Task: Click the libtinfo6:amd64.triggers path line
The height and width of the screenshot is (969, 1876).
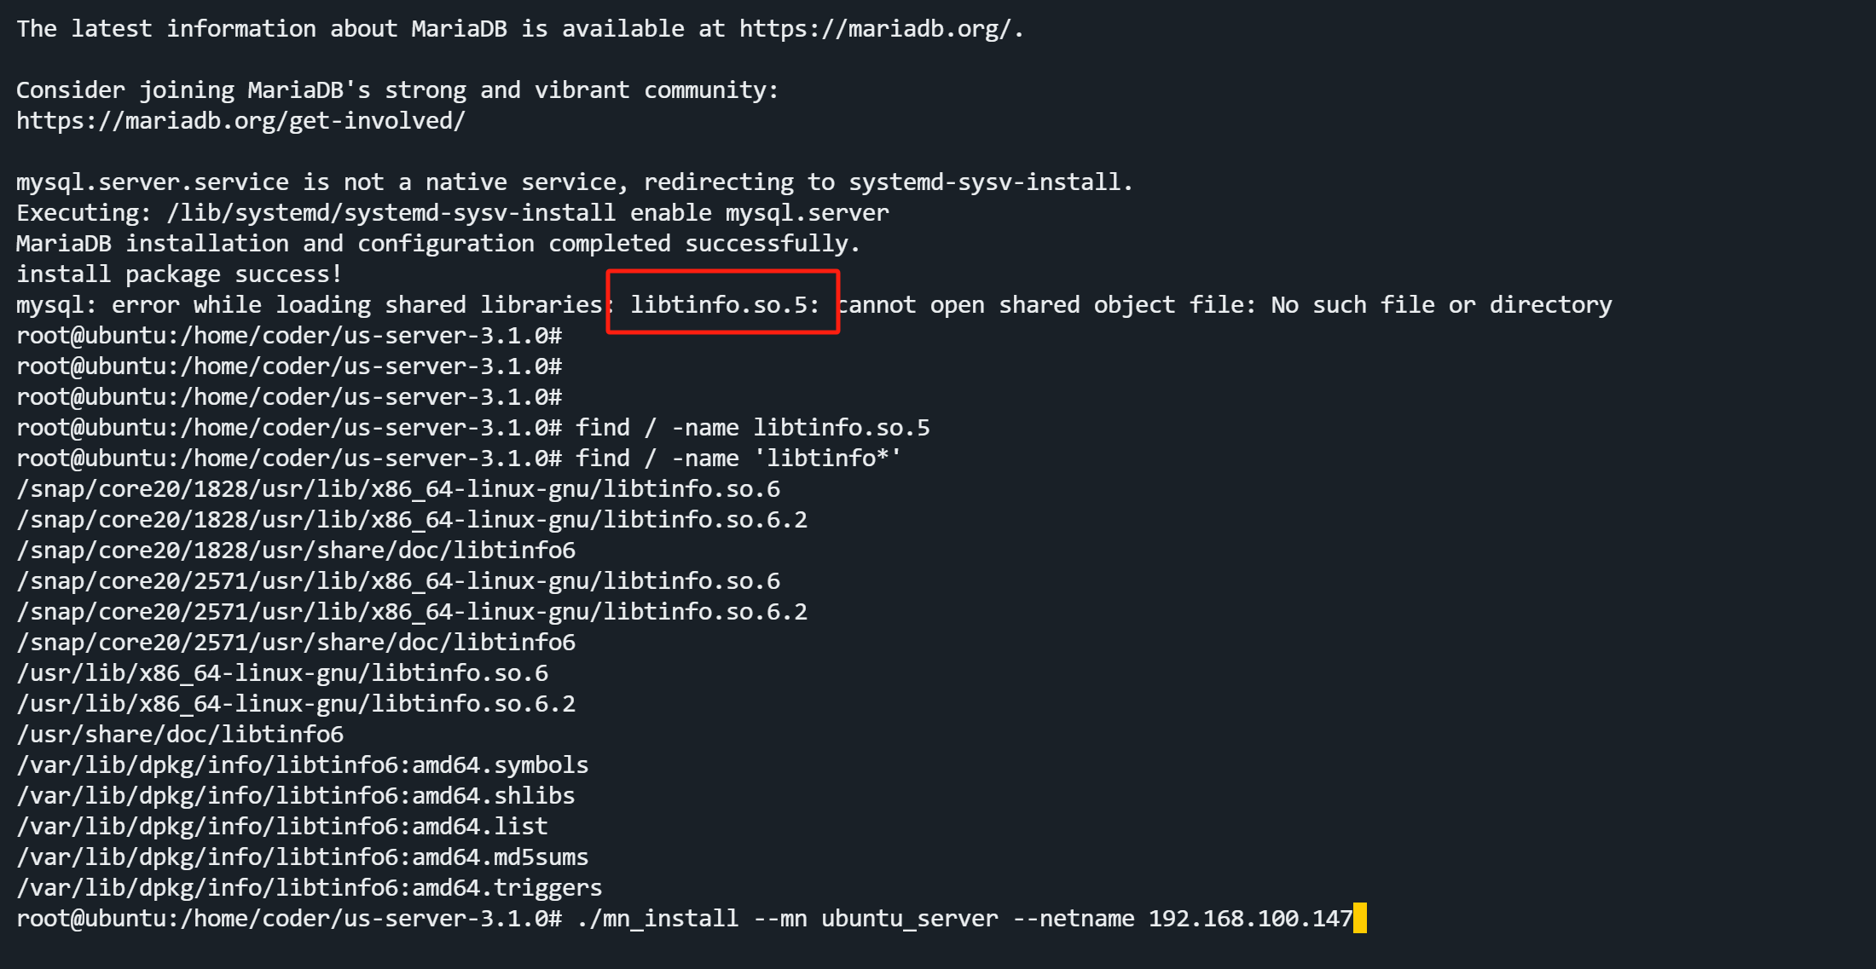Action: pyautogui.click(x=309, y=887)
